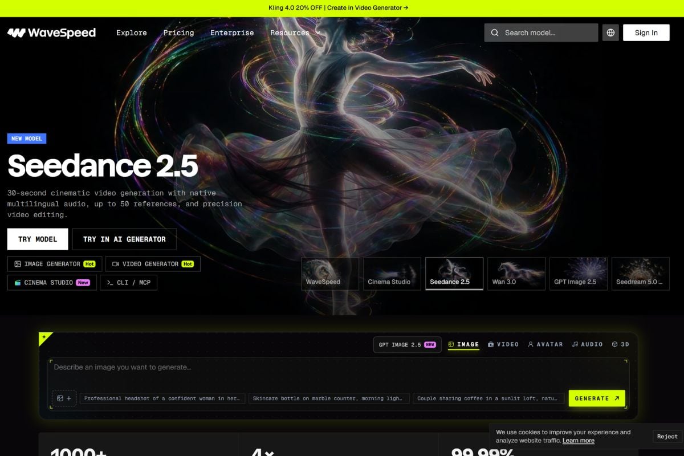Select the GPT Image 2.5 carousel thumbnail

(x=579, y=274)
